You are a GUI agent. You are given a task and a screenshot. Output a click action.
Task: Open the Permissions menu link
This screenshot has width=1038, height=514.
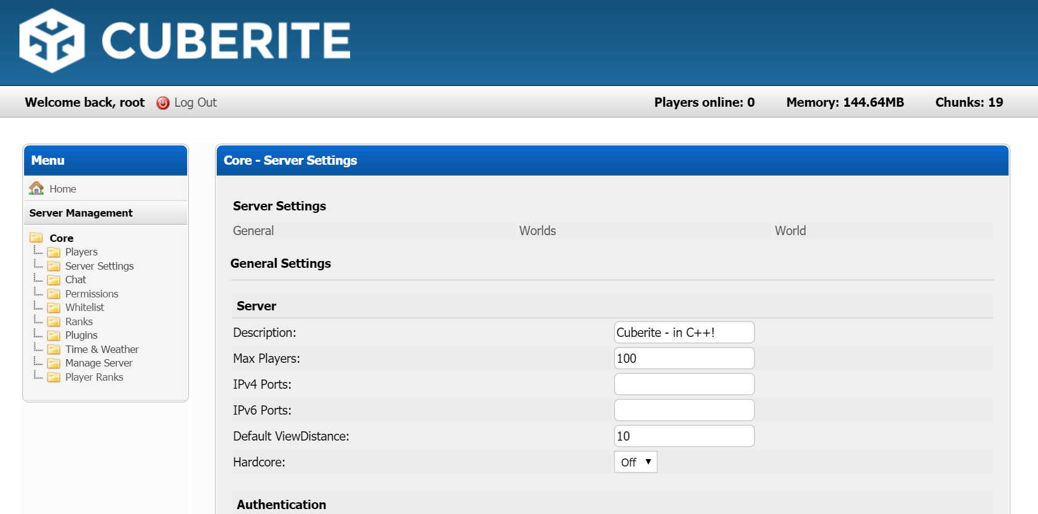click(92, 294)
